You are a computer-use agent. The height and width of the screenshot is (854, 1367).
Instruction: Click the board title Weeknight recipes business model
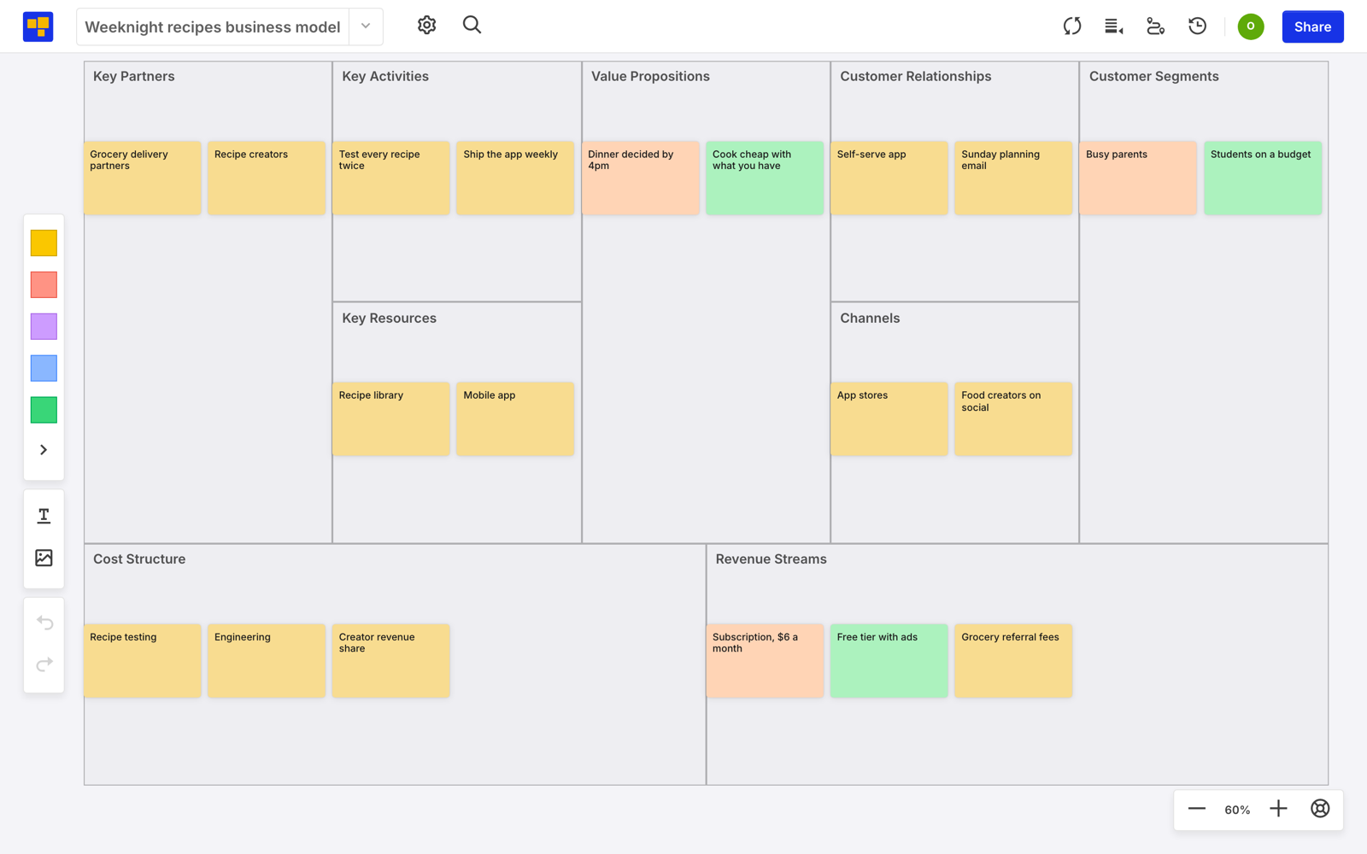tap(213, 27)
